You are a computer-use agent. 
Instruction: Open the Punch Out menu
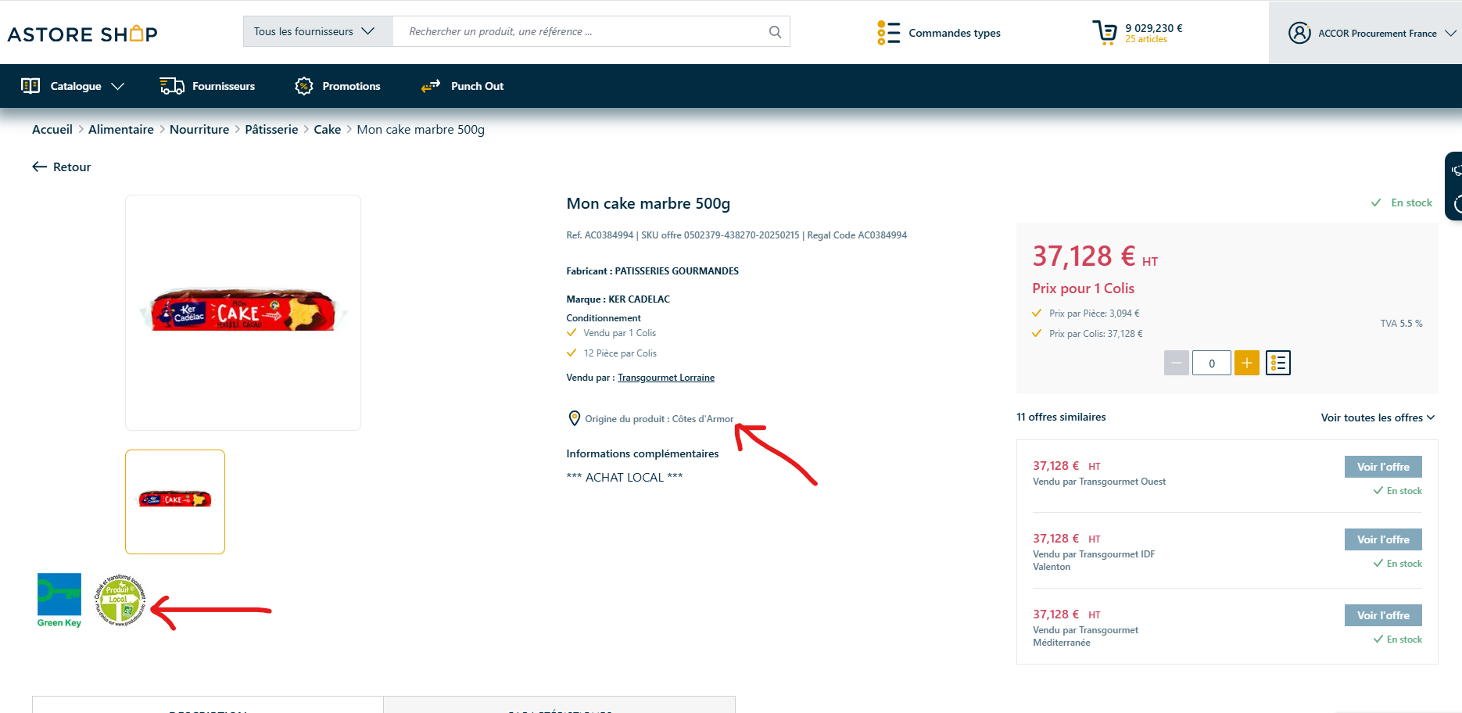(x=477, y=86)
